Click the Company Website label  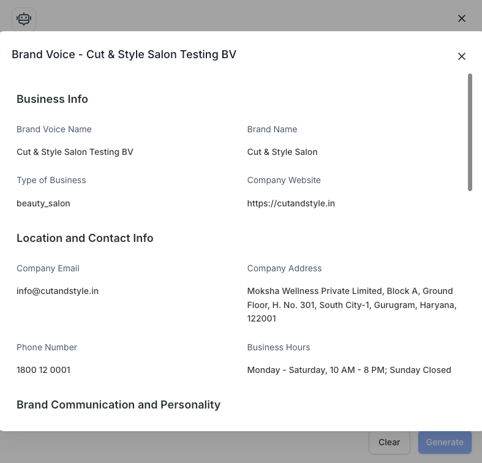[x=284, y=180]
